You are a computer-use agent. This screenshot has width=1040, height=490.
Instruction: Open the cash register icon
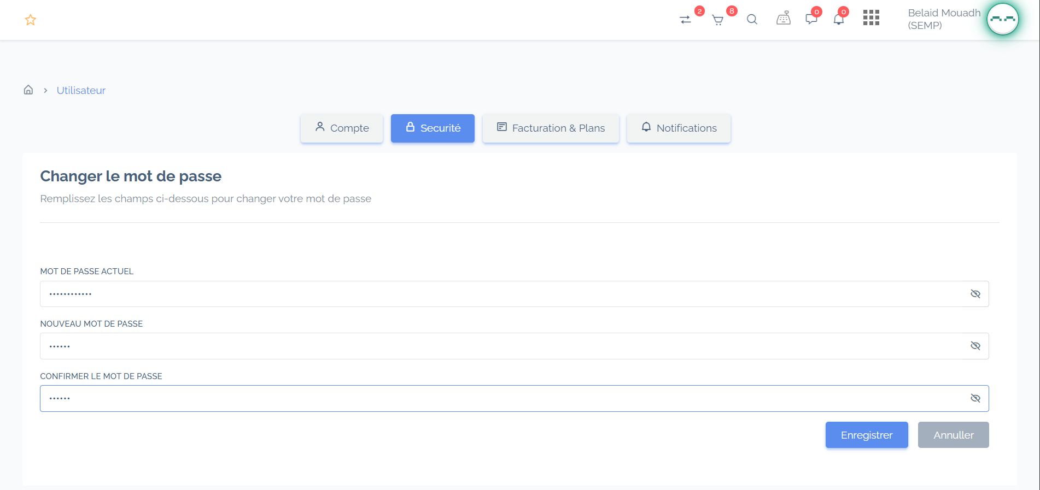click(784, 19)
